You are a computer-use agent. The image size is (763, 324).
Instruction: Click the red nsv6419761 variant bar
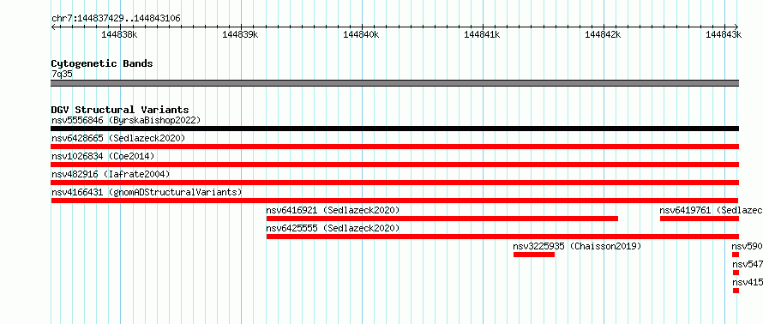click(x=700, y=219)
